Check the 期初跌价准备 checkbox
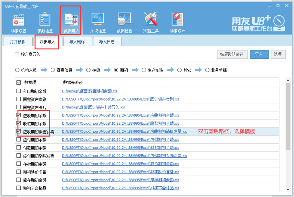The width and height of the screenshot is (294, 197). pyautogui.click(x=18, y=172)
